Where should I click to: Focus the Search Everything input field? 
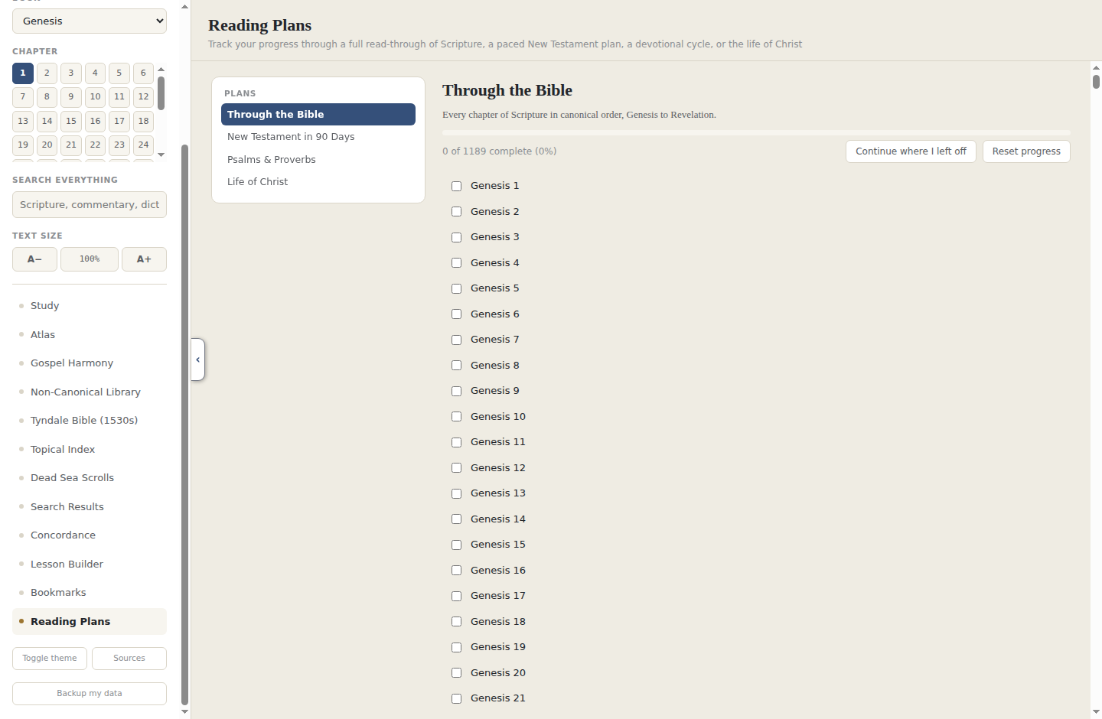[90, 205]
